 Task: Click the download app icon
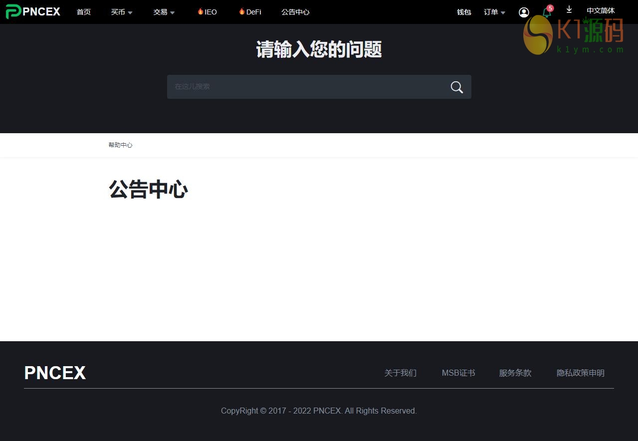[x=569, y=9]
